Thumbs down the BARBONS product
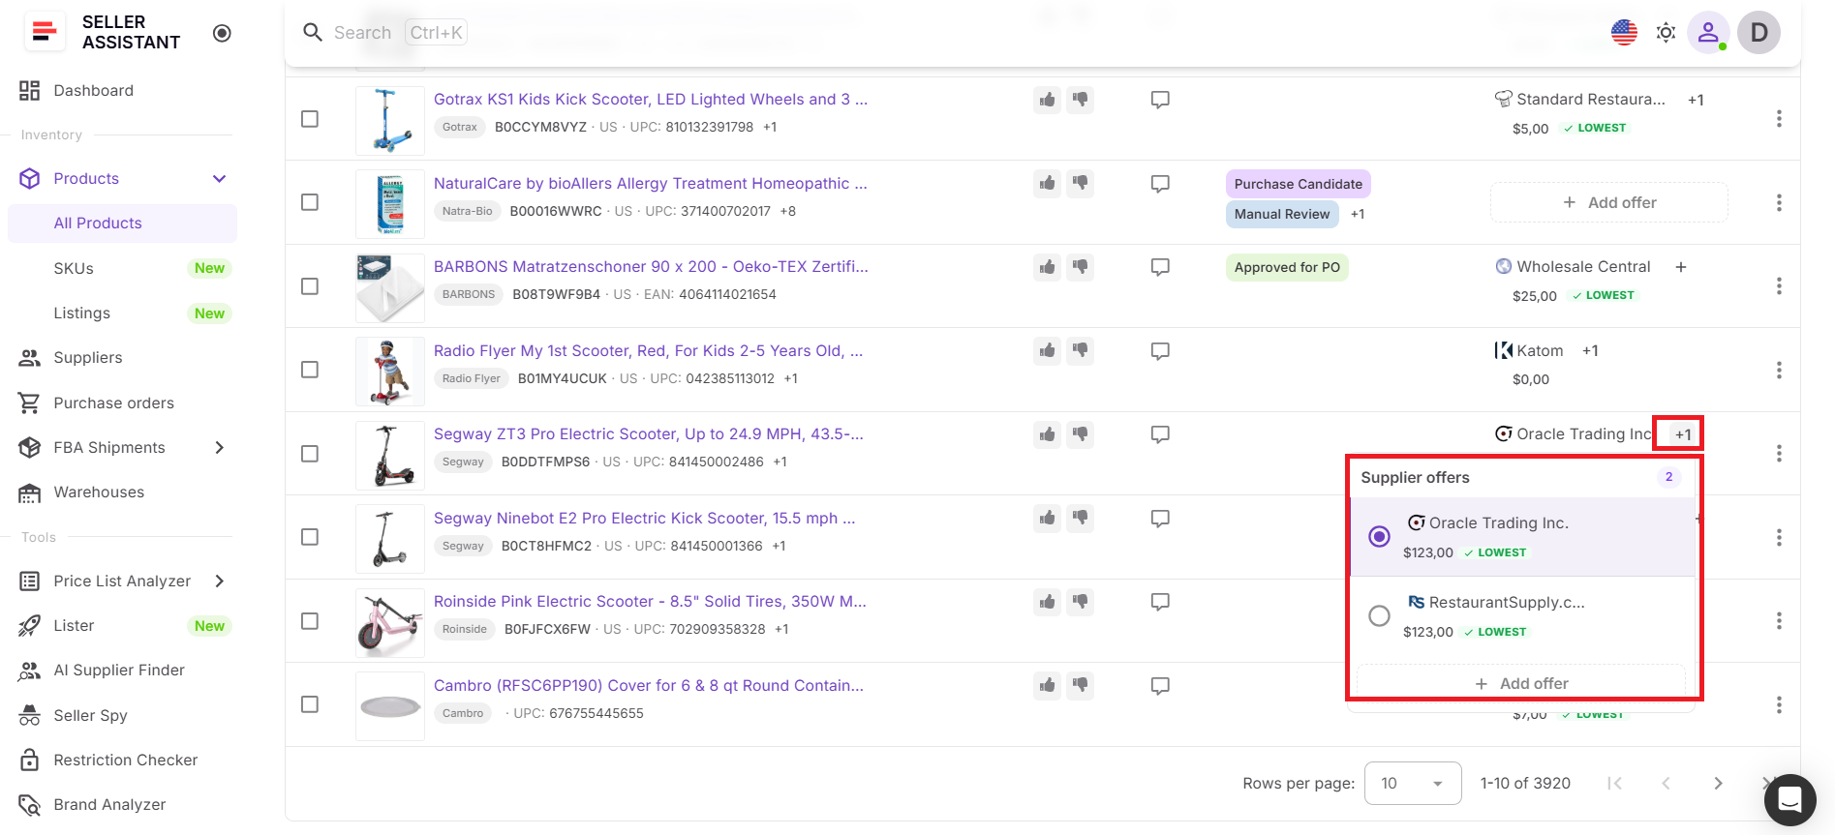This screenshot has height=835, width=1835. [1081, 267]
